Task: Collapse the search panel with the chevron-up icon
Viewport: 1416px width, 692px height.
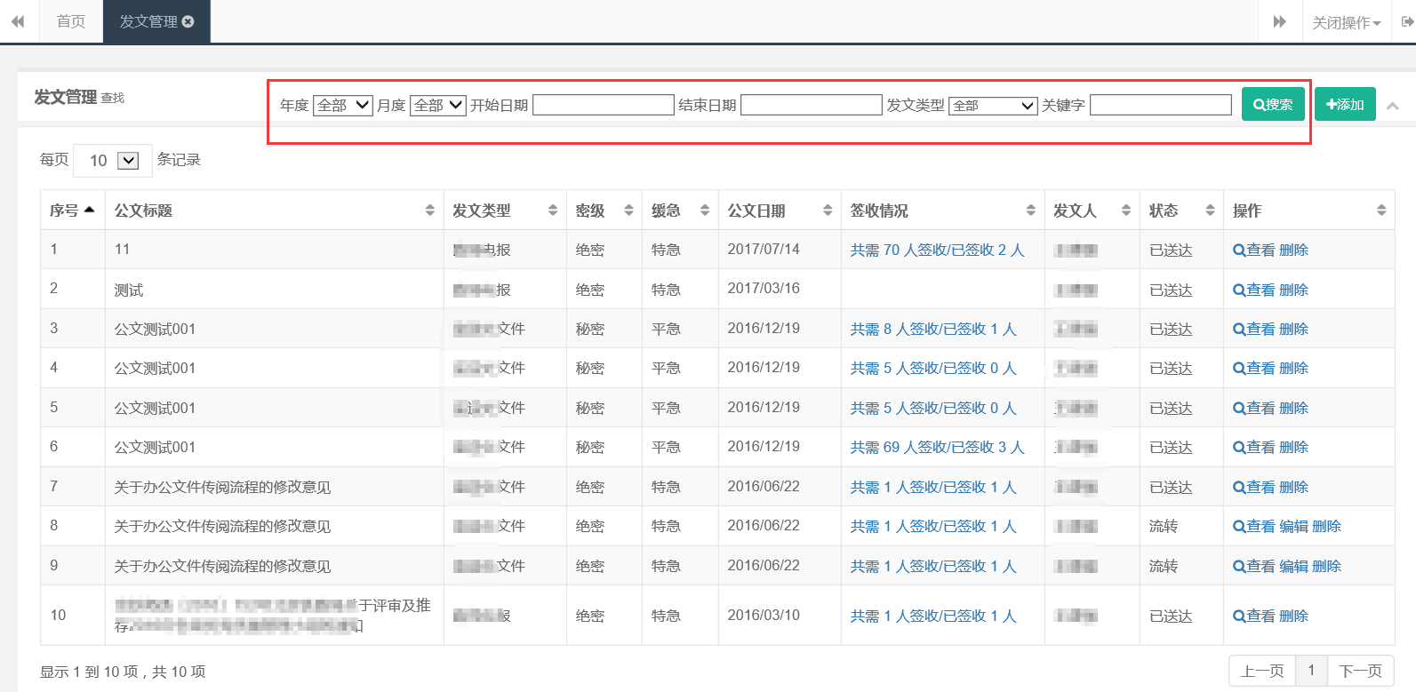Action: coord(1393,106)
